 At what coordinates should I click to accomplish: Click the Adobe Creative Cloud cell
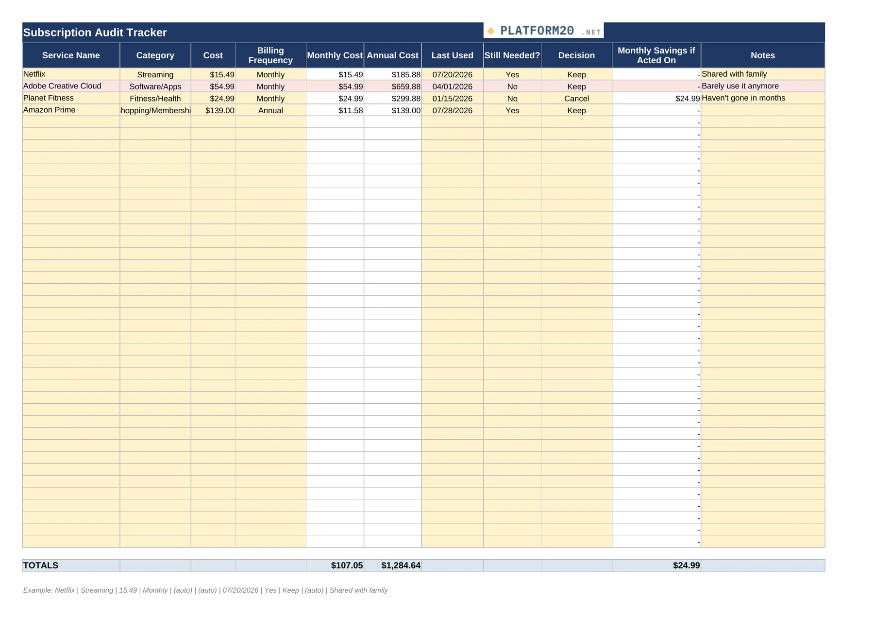(x=71, y=86)
